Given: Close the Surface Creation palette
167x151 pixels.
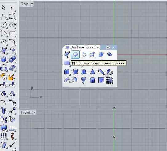Looking at the screenshot, I should point(113,47).
